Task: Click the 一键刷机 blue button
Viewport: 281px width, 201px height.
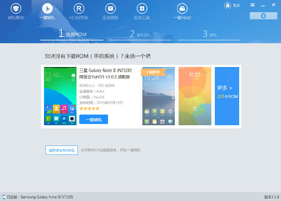Action: coord(94,119)
